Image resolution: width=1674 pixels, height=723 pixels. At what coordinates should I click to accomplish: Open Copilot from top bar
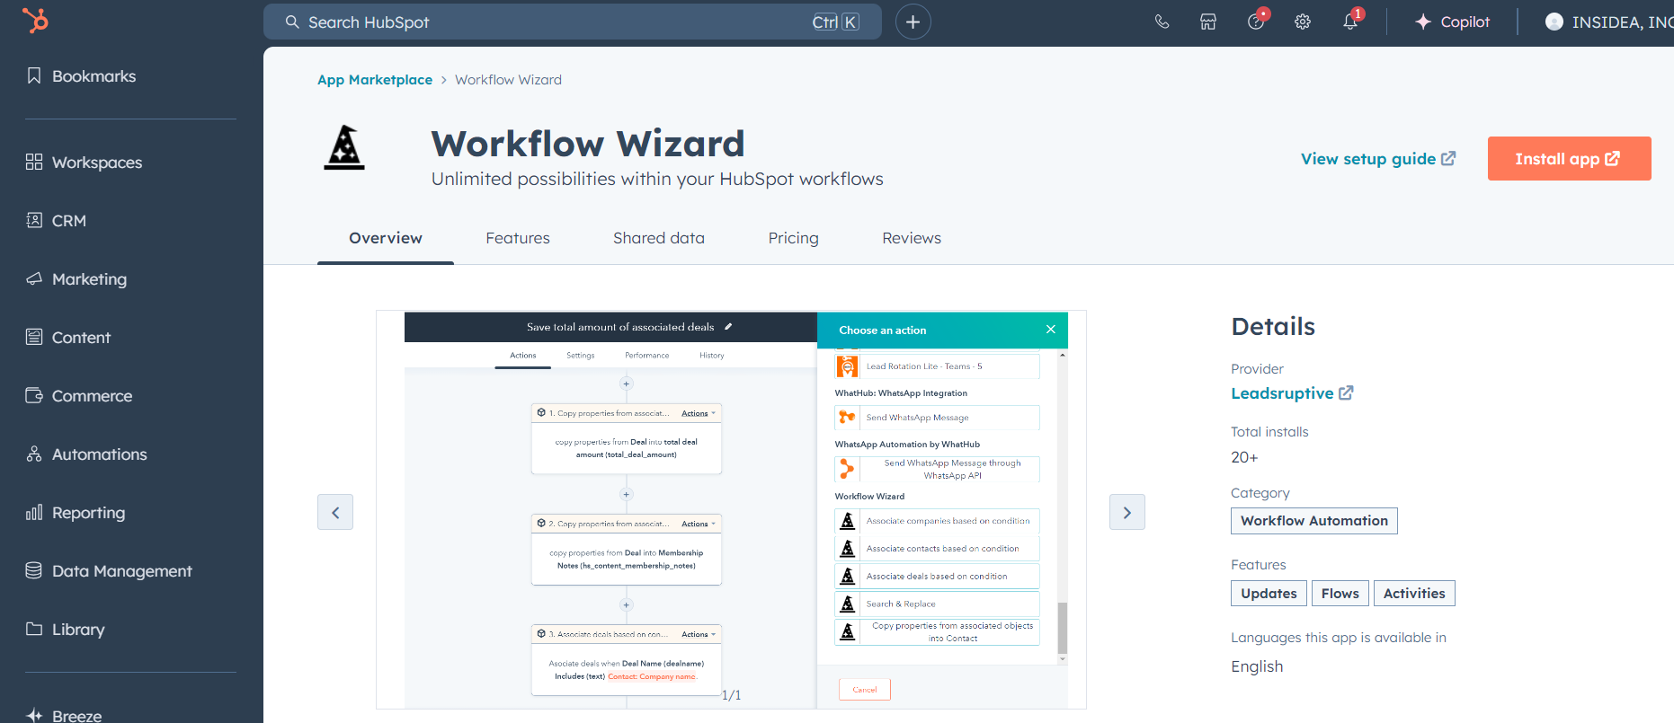(1452, 22)
